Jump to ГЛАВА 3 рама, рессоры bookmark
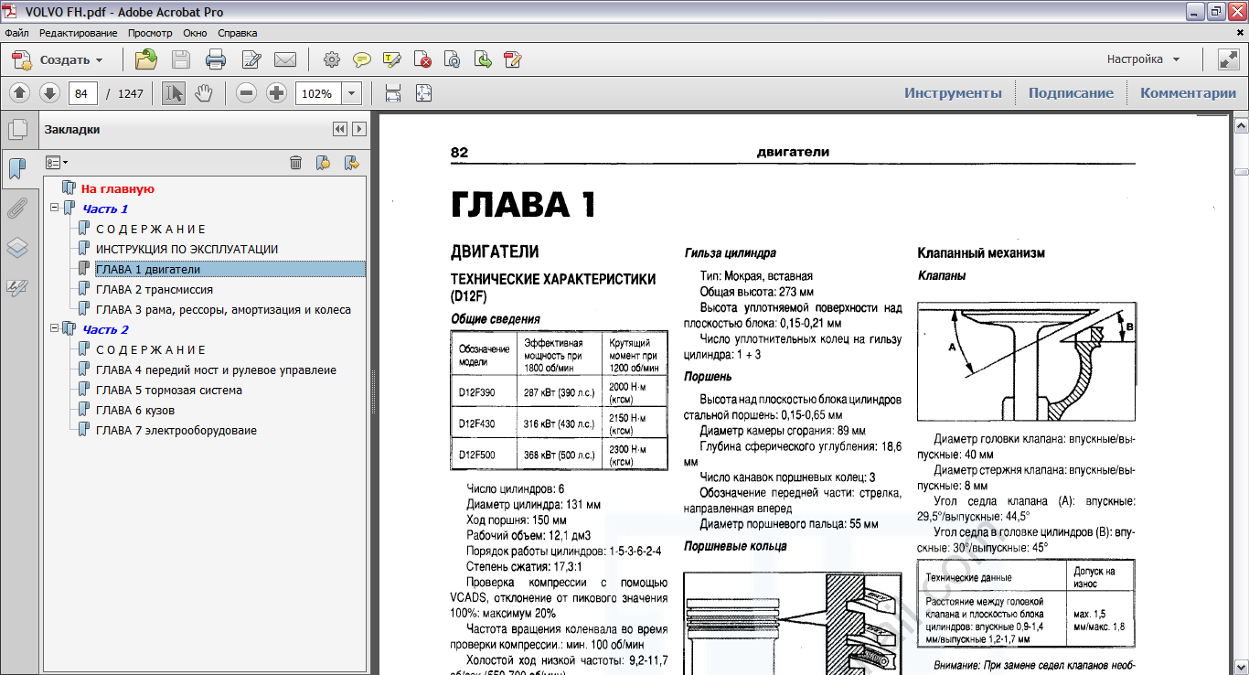 223,309
